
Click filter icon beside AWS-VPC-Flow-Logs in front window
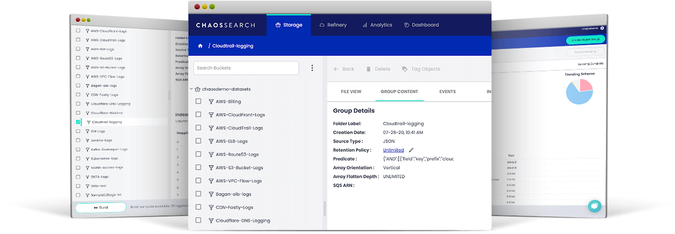click(211, 181)
